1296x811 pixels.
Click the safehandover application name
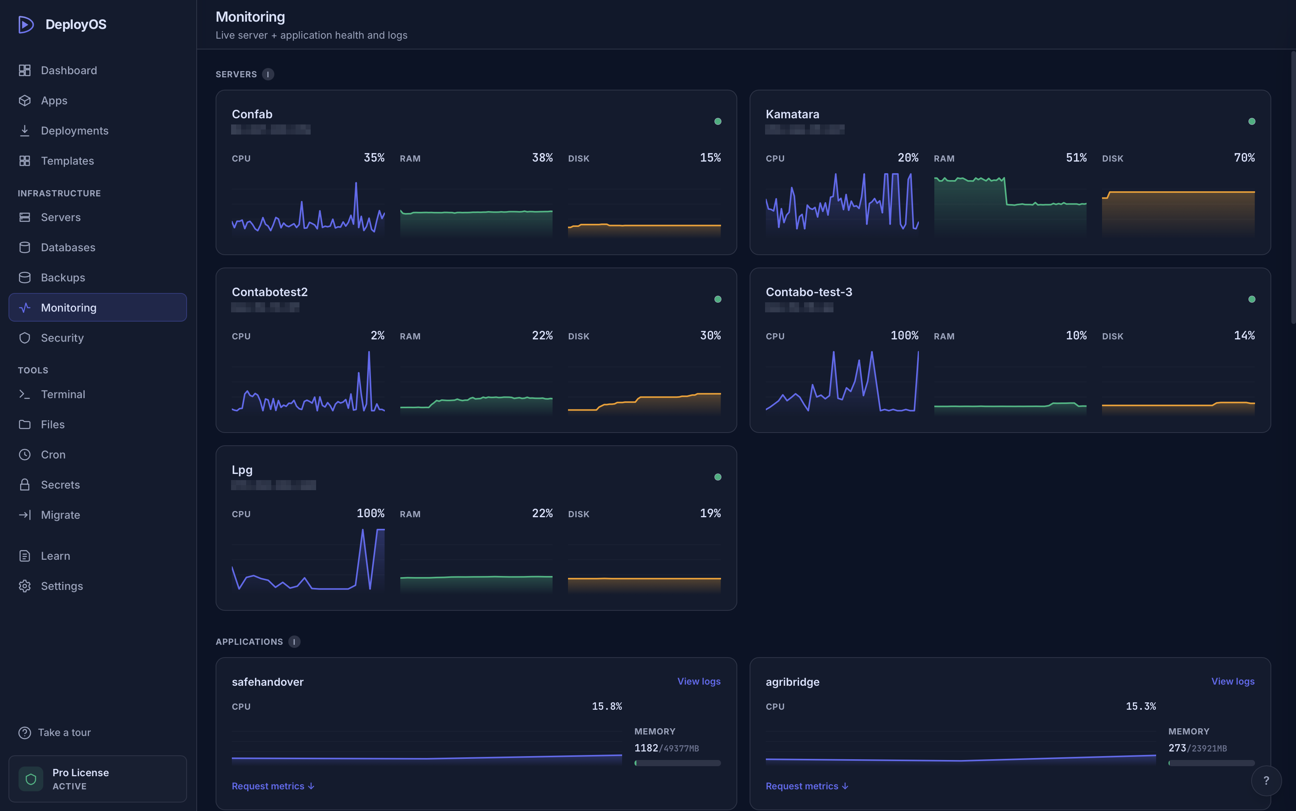pyautogui.click(x=267, y=682)
